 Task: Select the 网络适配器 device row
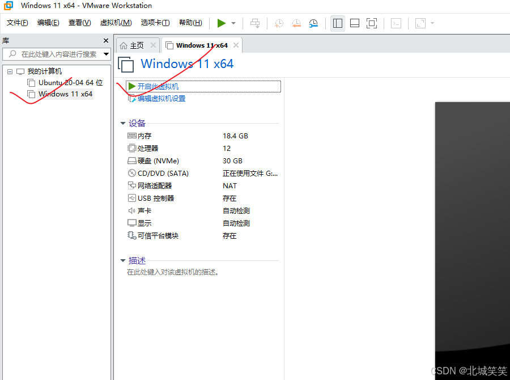(x=202, y=186)
